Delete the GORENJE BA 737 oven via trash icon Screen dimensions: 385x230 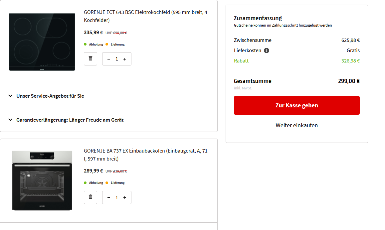(x=91, y=197)
